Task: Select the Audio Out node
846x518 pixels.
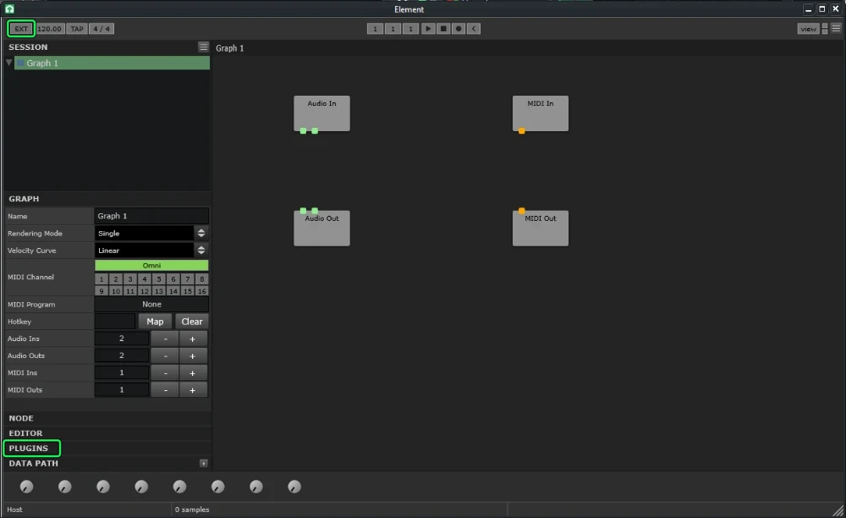Action: [321, 229]
